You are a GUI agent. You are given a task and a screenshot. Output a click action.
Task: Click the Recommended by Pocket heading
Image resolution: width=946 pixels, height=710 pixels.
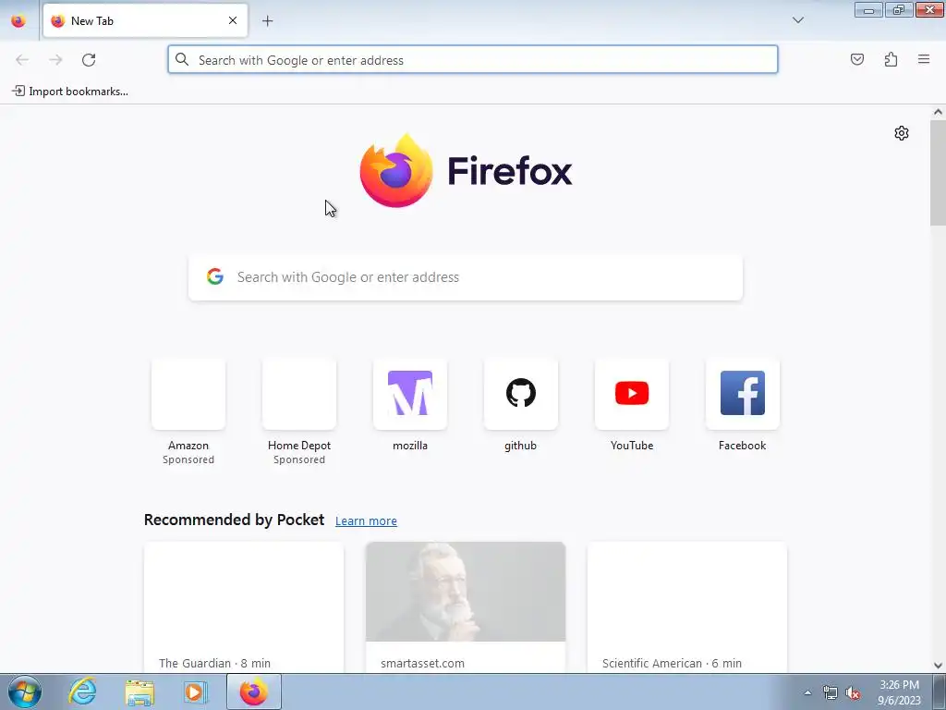(x=234, y=520)
